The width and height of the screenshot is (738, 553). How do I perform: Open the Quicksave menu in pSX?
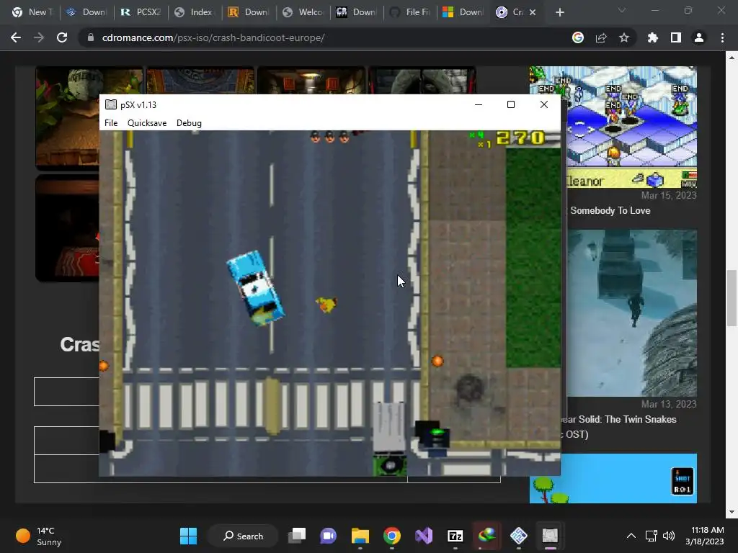tap(147, 122)
